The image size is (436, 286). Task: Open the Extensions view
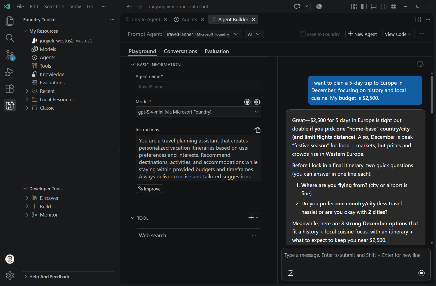point(10,89)
